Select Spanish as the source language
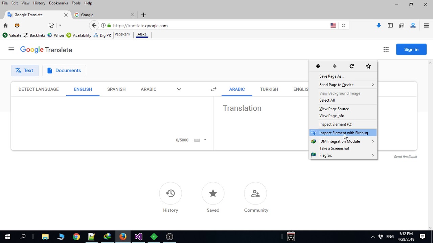This screenshot has width=433, height=243. point(116,89)
